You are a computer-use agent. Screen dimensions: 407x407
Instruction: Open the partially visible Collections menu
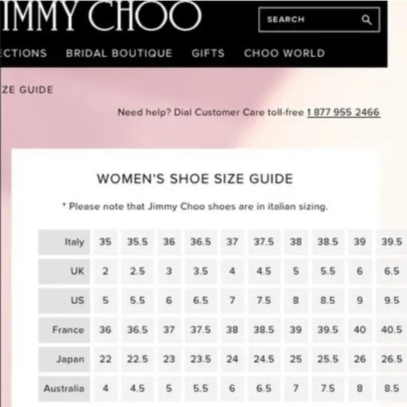(23, 53)
